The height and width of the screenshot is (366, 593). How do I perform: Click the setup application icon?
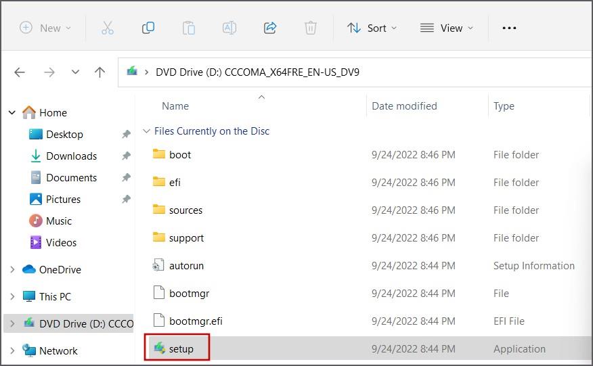[x=160, y=348]
